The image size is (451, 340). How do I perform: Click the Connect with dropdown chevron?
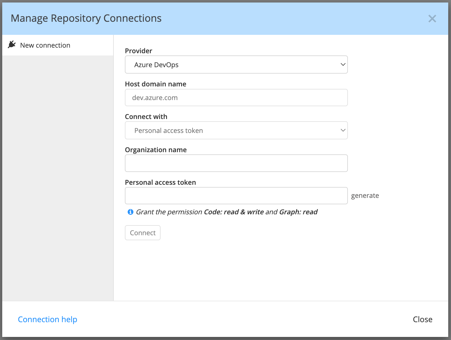343,130
